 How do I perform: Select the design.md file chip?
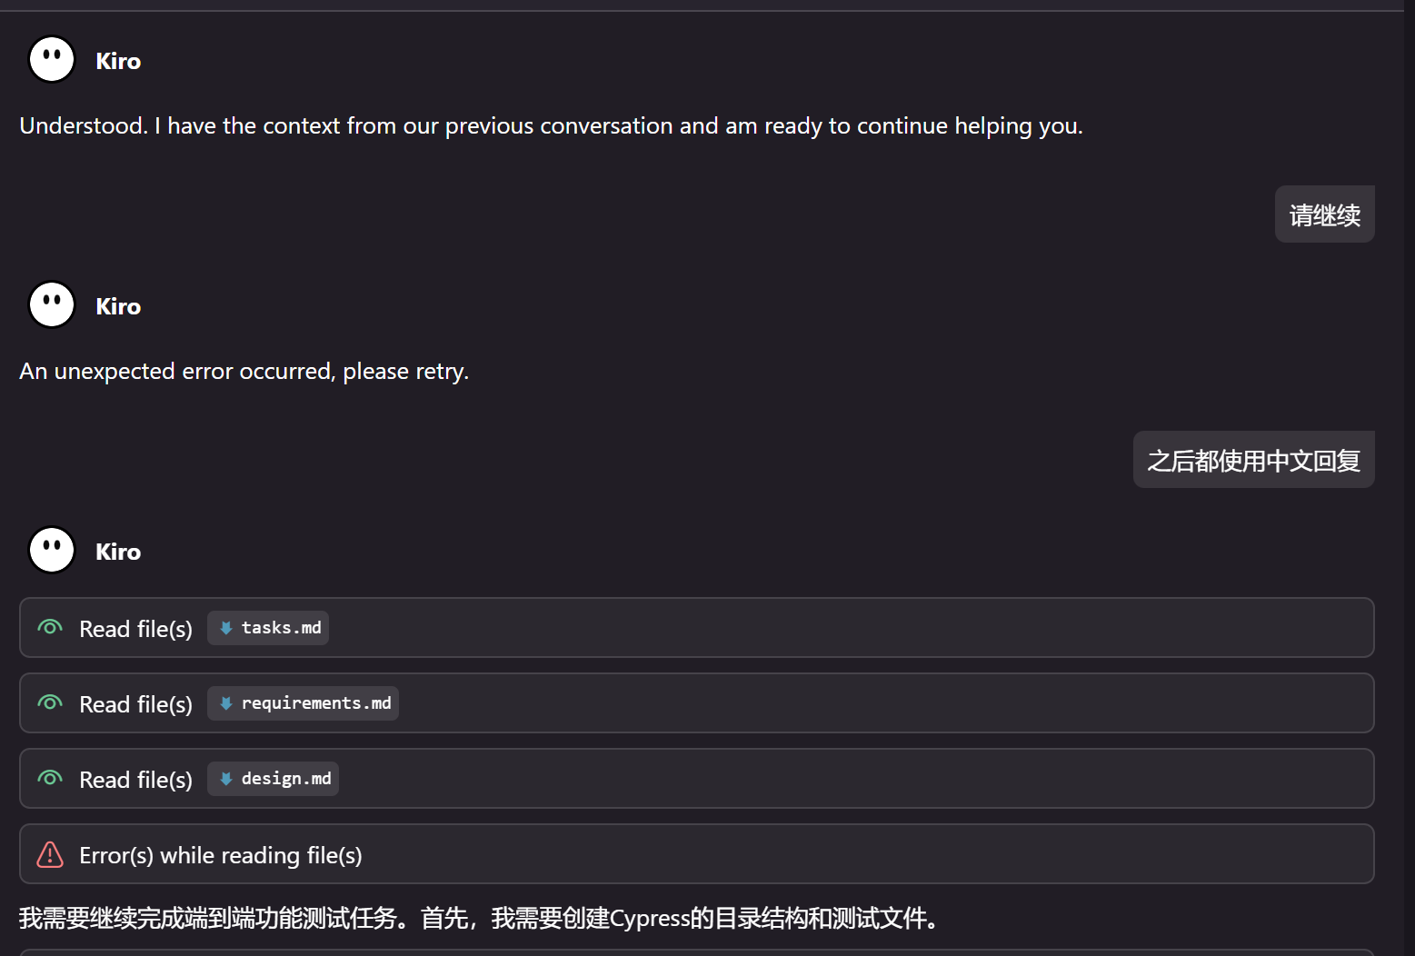coord(273,778)
